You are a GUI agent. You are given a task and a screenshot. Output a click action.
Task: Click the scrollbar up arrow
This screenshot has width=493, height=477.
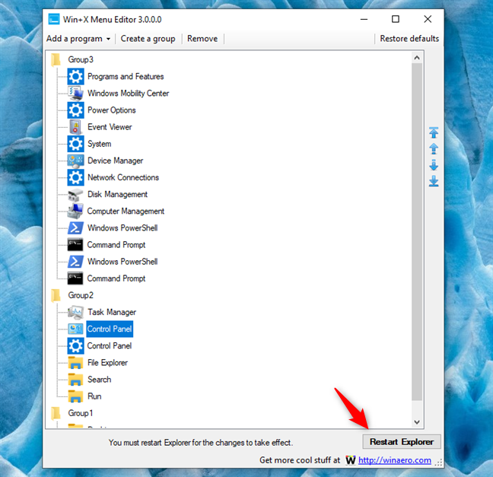pyautogui.click(x=417, y=58)
